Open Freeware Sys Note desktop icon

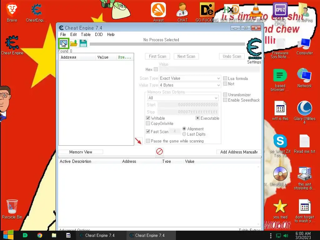pyautogui.click(x=280, y=48)
